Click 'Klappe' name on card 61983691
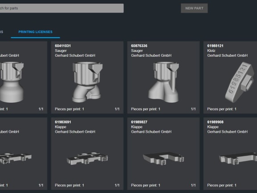Screen dimensions: 257x193 click(x=61, y=127)
